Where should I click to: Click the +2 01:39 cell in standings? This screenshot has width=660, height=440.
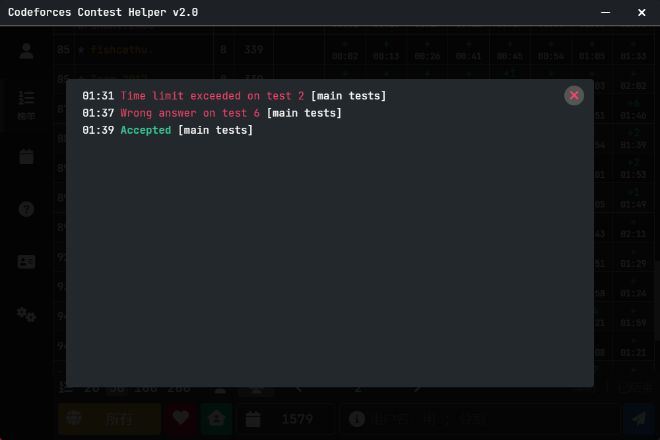point(634,139)
